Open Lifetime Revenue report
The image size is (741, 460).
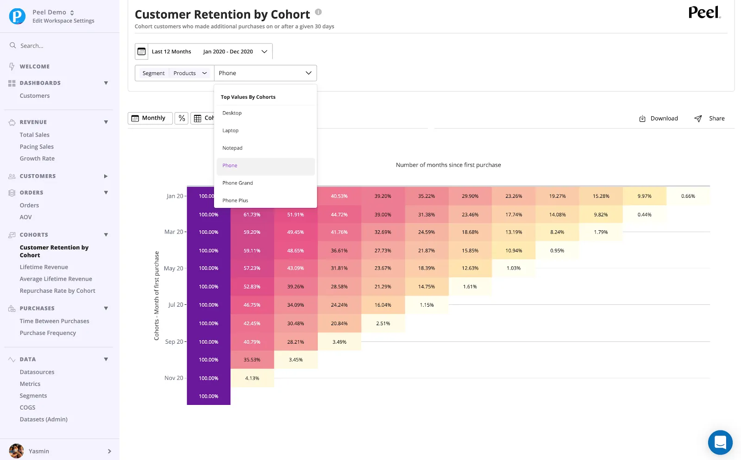(44, 267)
